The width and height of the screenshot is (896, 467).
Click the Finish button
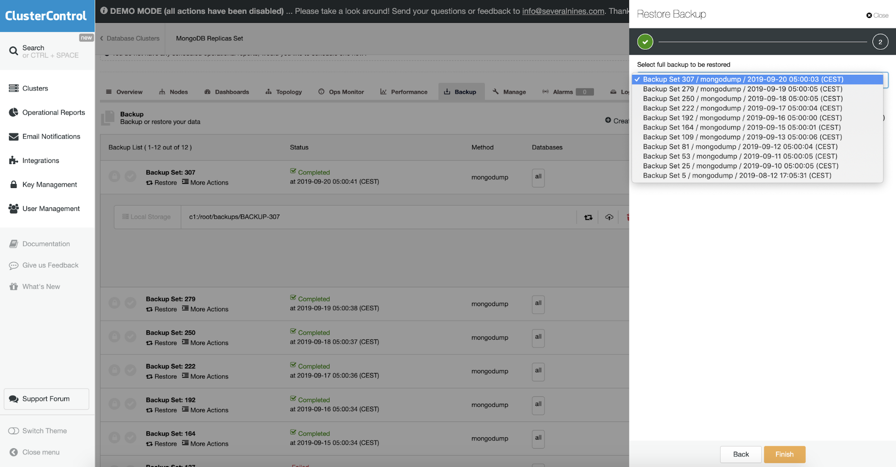pyautogui.click(x=784, y=454)
